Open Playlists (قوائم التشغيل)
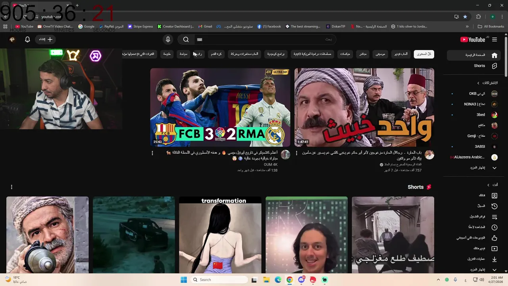Image resolution: width=508 pixels, height=286 pixels. 474,217
